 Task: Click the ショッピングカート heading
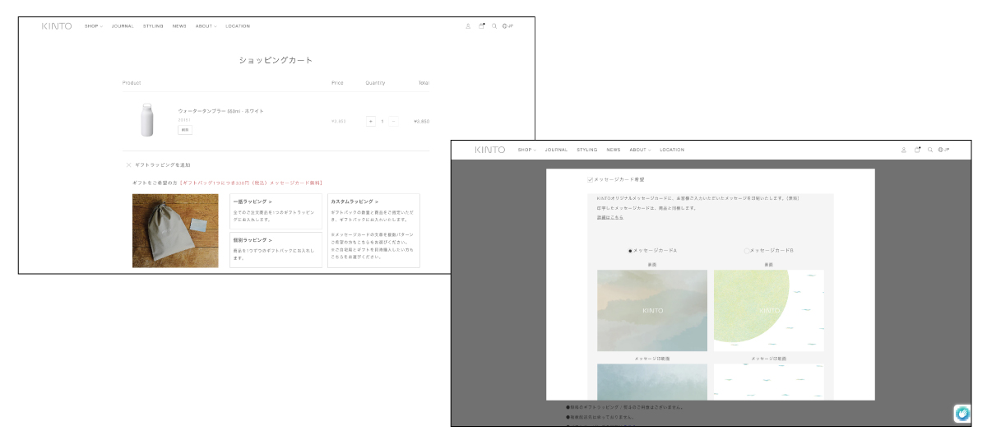(x=276, y=60)
